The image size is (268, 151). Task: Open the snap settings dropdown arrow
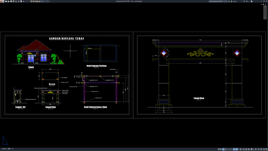(228, 149)
